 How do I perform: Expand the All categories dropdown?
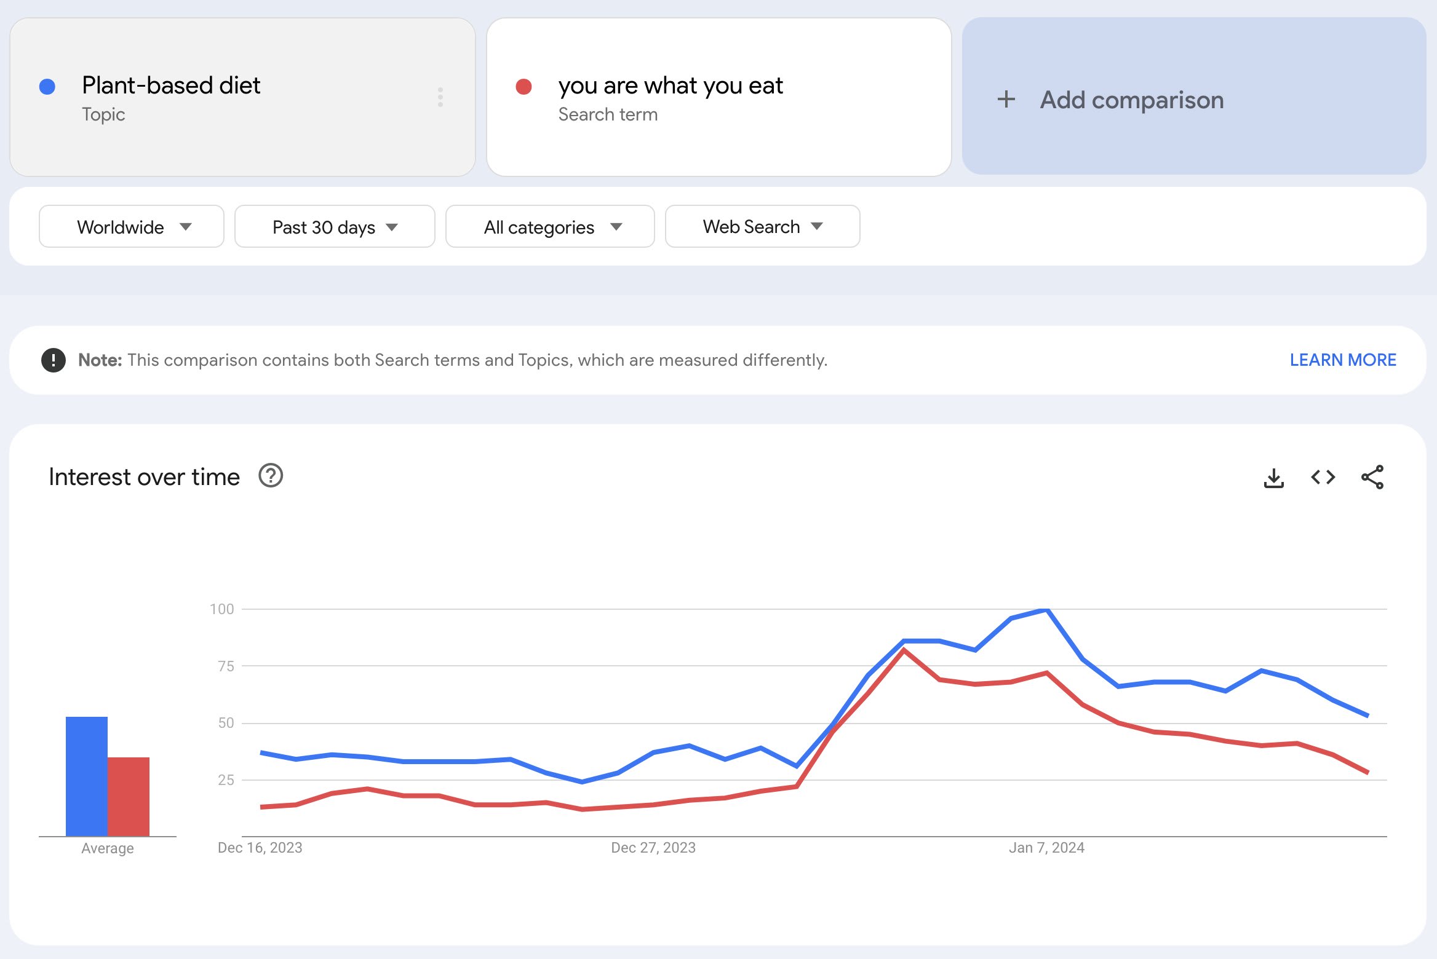coord(550,227)
